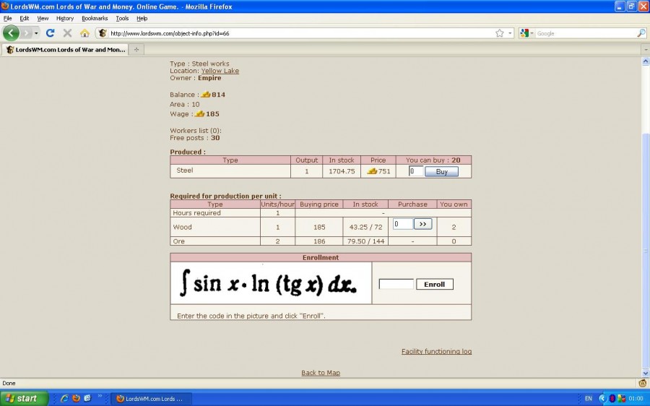Click the colorful tray icon beside the clock
The image size is (650, 406).
621,398
